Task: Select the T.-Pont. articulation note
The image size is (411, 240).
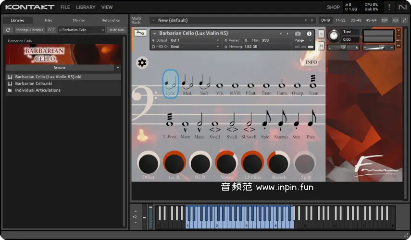Action: pyautogui.click(x=169, y=120)
